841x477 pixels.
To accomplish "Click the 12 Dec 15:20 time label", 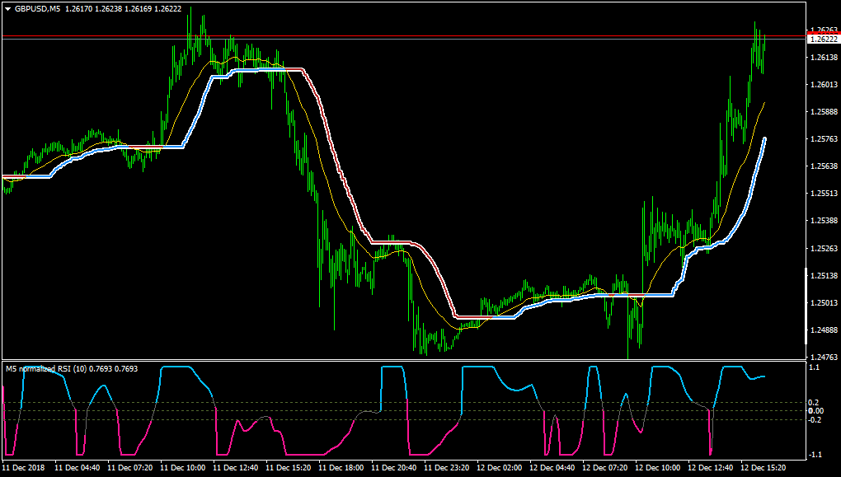I will click(x=763, y=468).
